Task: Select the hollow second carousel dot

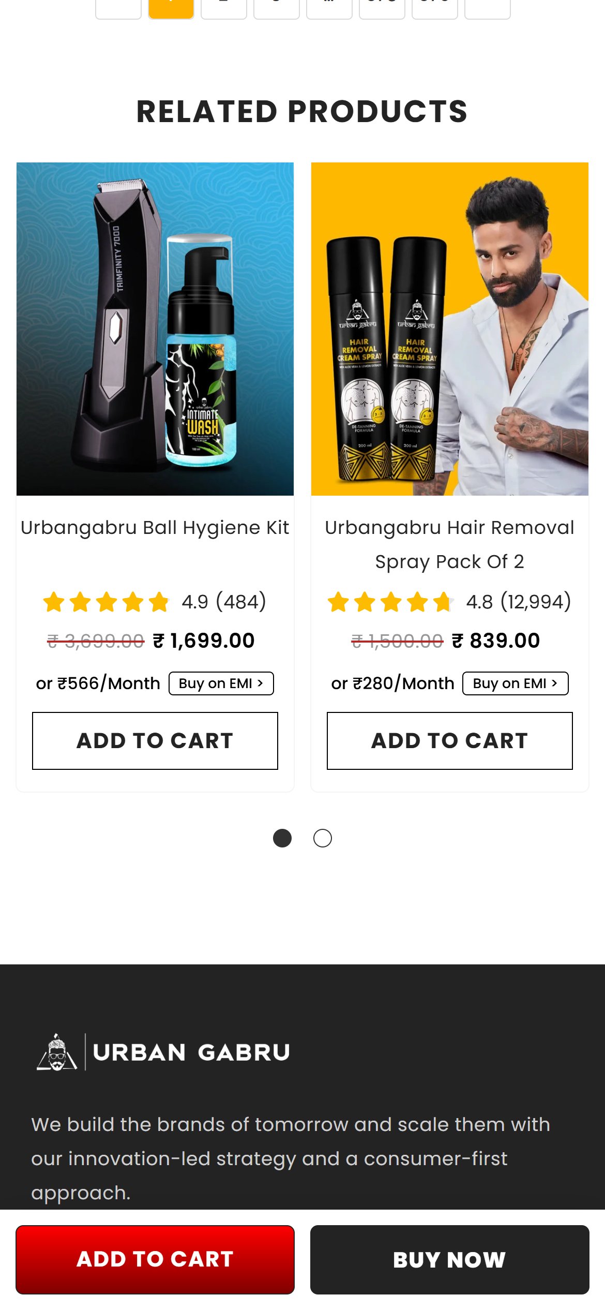Action: 323,838
